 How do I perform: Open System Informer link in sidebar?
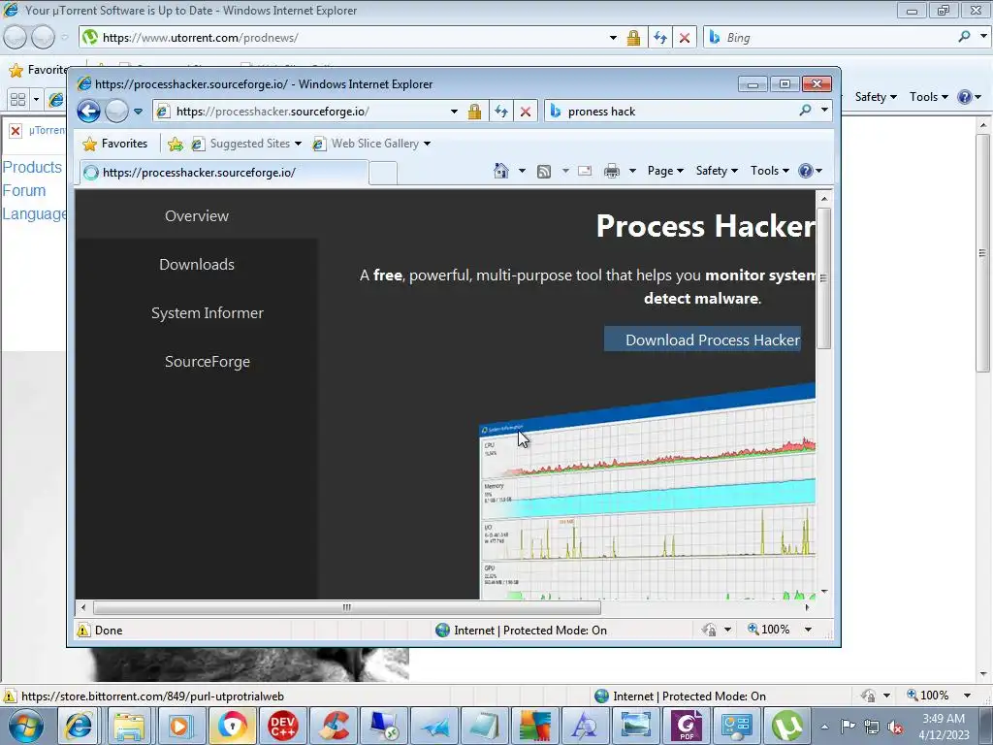208,313
